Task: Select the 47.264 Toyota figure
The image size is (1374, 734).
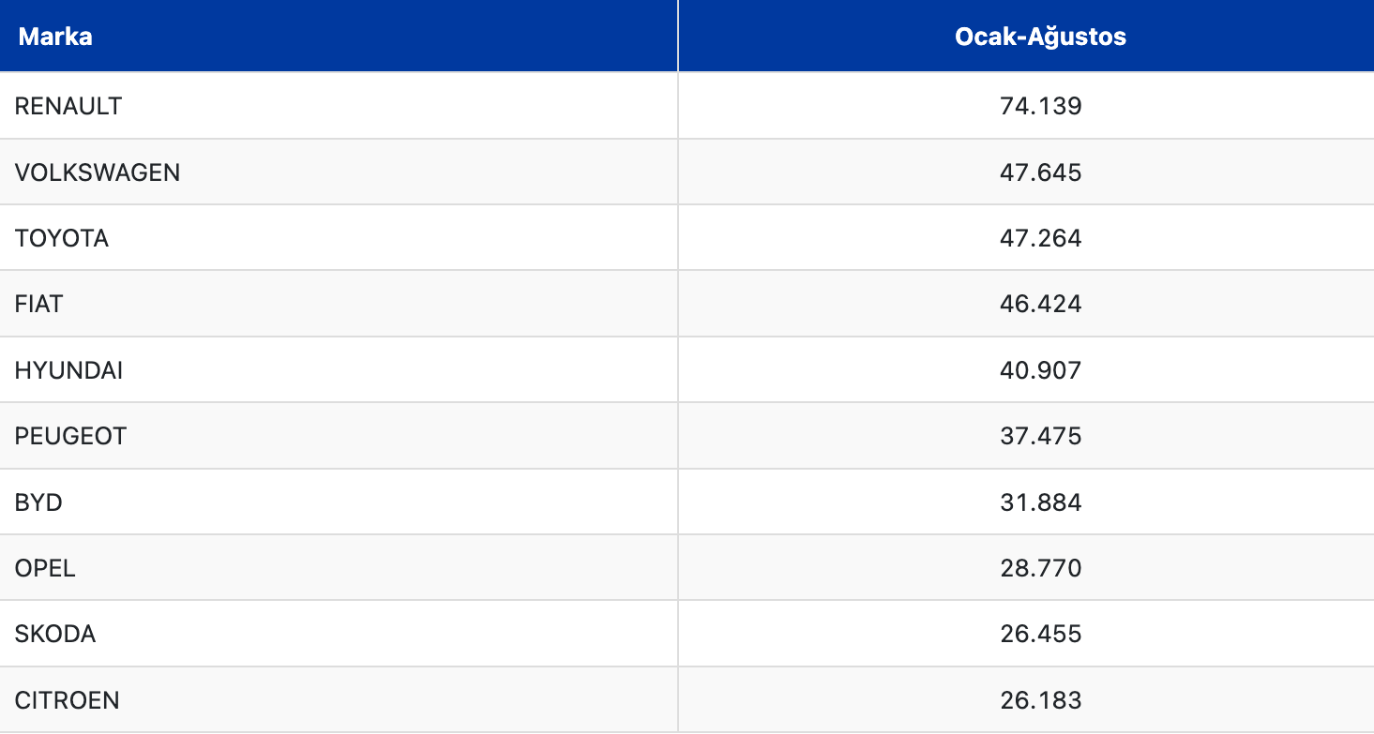Action: [1041, 238]
